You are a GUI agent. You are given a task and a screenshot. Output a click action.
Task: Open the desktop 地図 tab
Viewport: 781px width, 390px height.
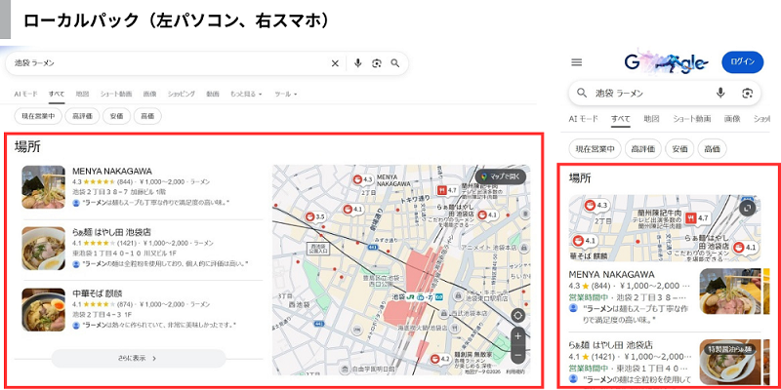click(82, 94)
